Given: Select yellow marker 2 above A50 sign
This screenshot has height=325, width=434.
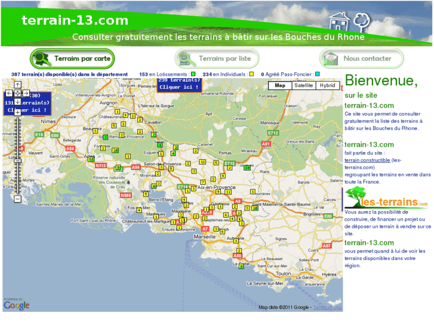Looking at the screenshot, I should (x=239, y=251).
